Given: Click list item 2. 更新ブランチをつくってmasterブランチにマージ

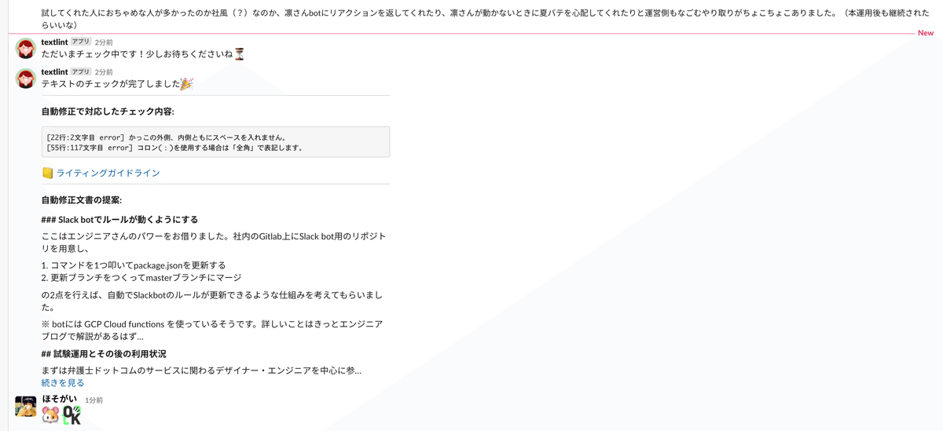Looking at the screenshot, I should 141,278.
